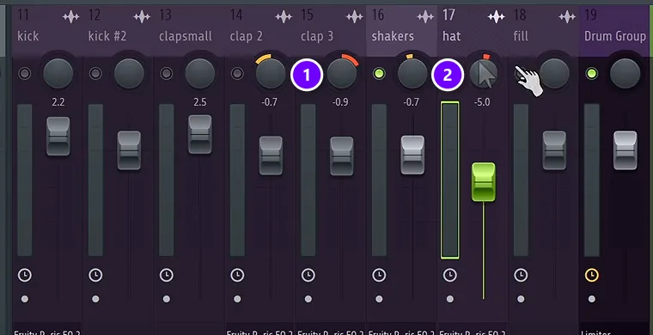Click the waveform icon in clap 2 header
The width and height of the screenshot is (653, 335).
pyautogui.click(x=284, y=17)
